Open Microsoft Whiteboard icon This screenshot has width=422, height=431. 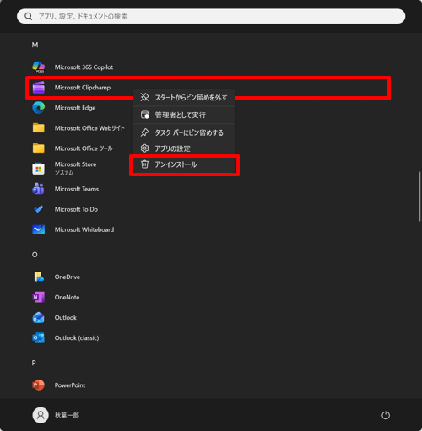(x=39, y=229)
